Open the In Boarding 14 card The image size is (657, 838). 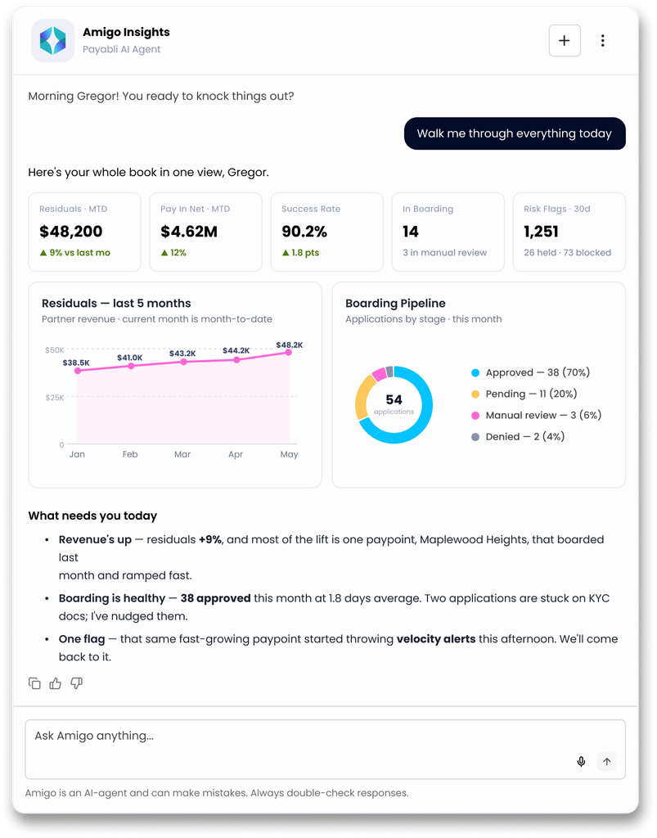[x=448, y=232]
